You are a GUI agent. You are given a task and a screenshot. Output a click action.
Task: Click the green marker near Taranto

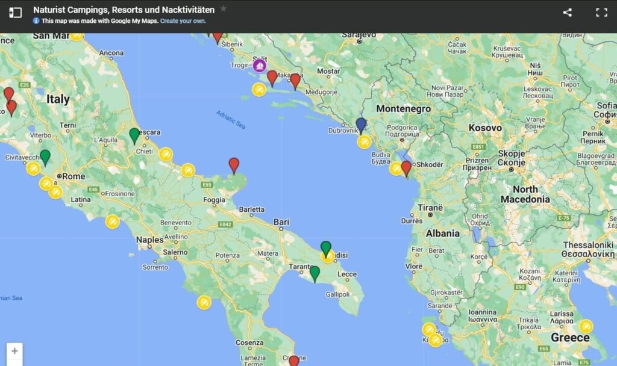pos(315,273)
